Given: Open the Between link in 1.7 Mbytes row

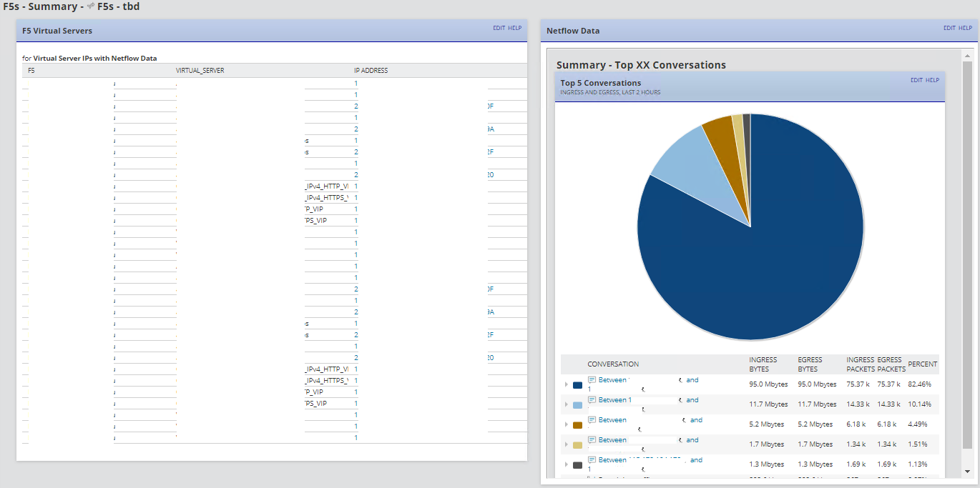Looking at the screenshot, I should pos(612,440).
